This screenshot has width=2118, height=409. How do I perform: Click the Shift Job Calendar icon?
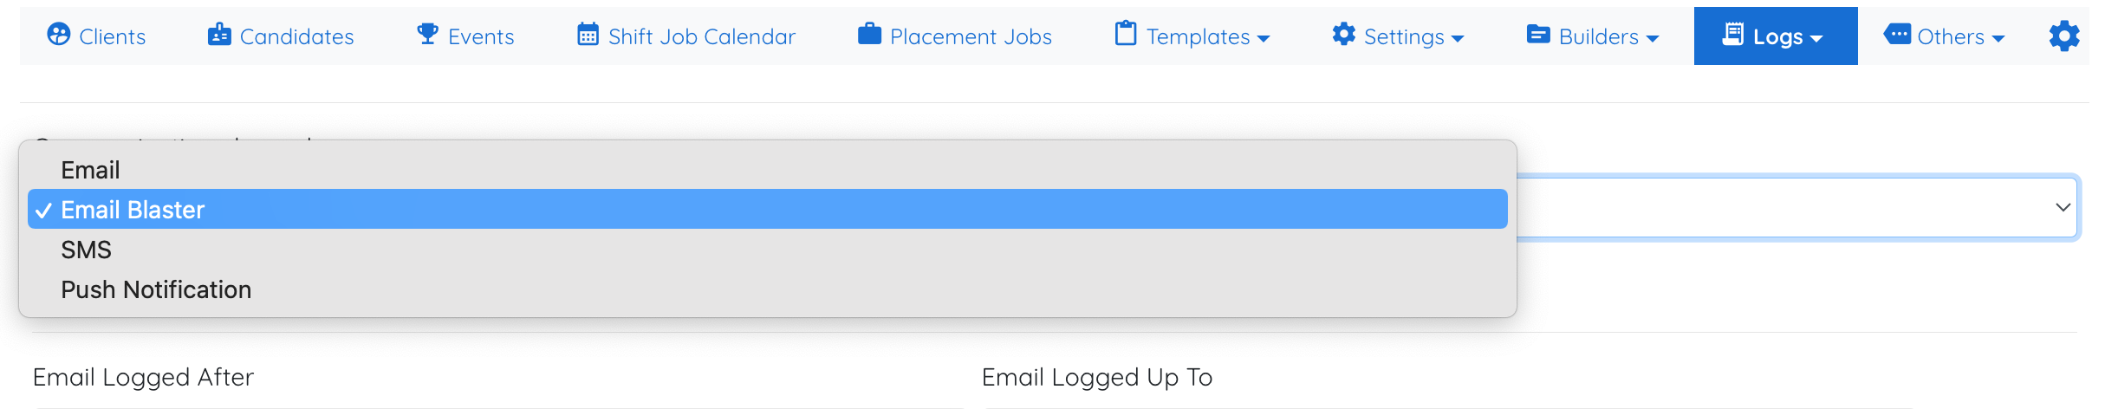coord(588,35)
